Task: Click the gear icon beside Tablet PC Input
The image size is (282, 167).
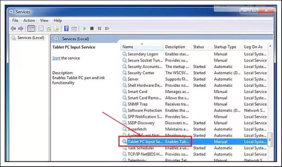Action: click(124, 142)
